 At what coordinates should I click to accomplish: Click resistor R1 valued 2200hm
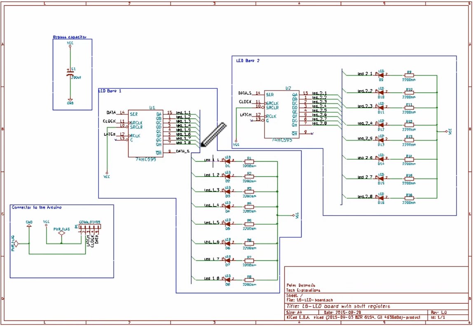249,162
